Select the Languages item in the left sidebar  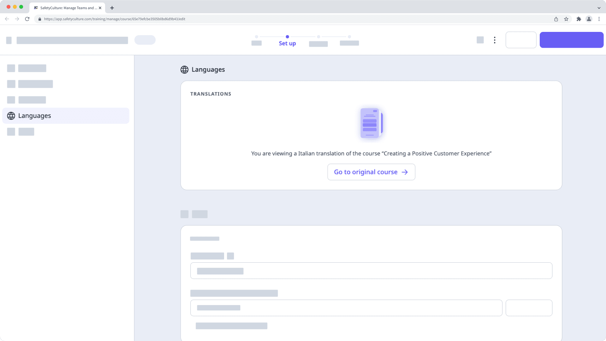click(35, 116)
